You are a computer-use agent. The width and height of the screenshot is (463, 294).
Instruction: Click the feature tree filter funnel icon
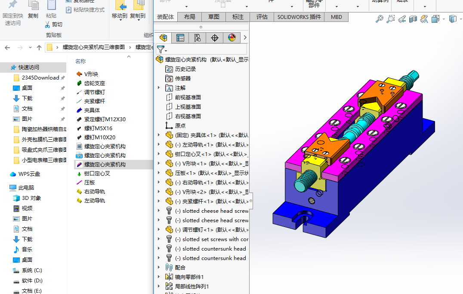[161, 49]
